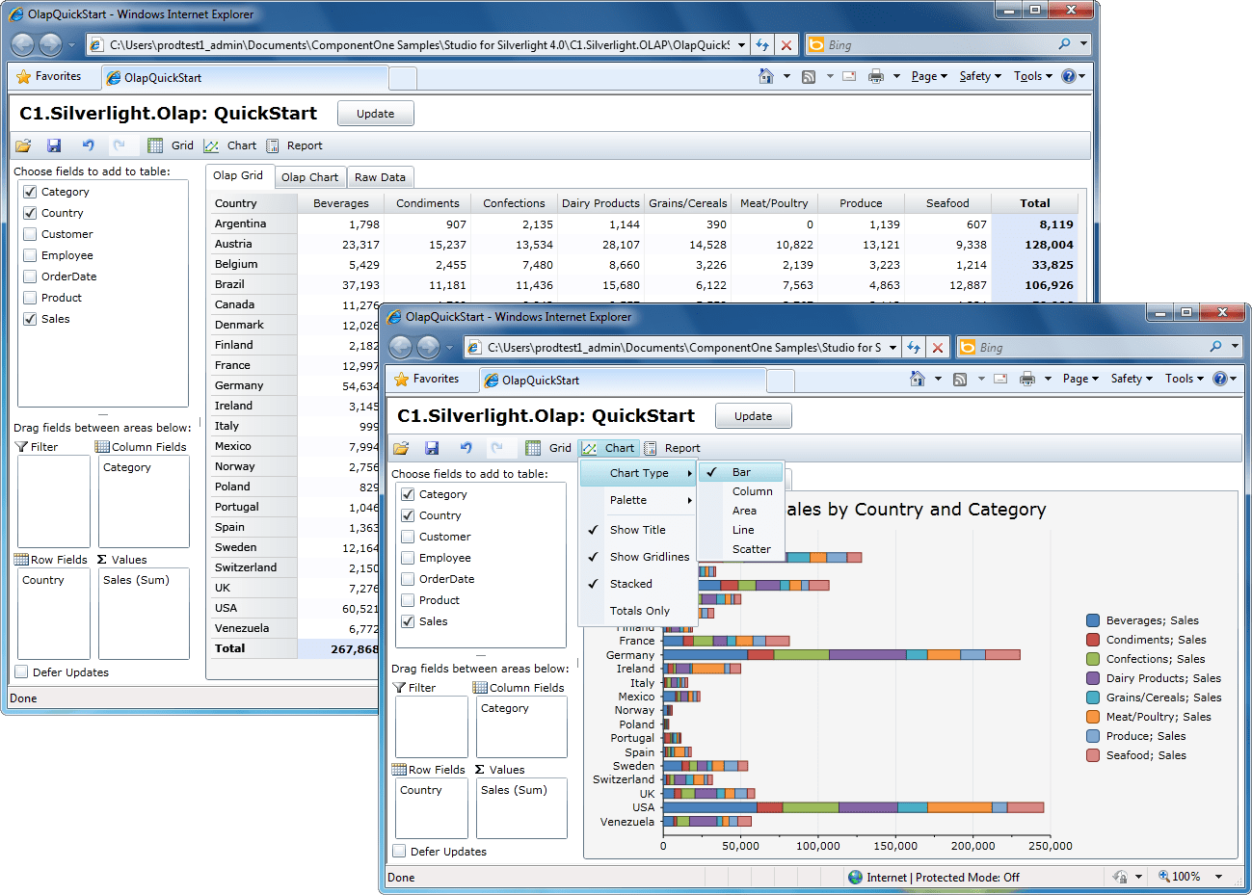The height and width of the screenshot is (895, 1252).
Task: Click Chart toolbar button in front window
Action: pyautogui.click(x=609, y=448)
